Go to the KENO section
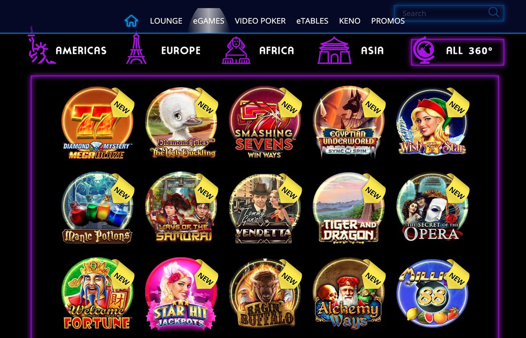This screenshot has height=338, width=526. point(350,21)
